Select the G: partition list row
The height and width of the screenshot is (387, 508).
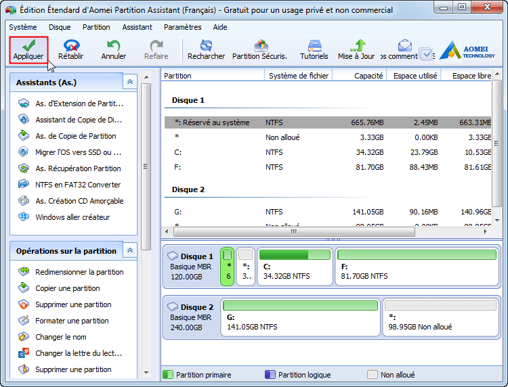328,212
